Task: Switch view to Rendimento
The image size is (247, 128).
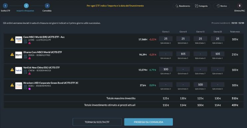Action: 183,6
